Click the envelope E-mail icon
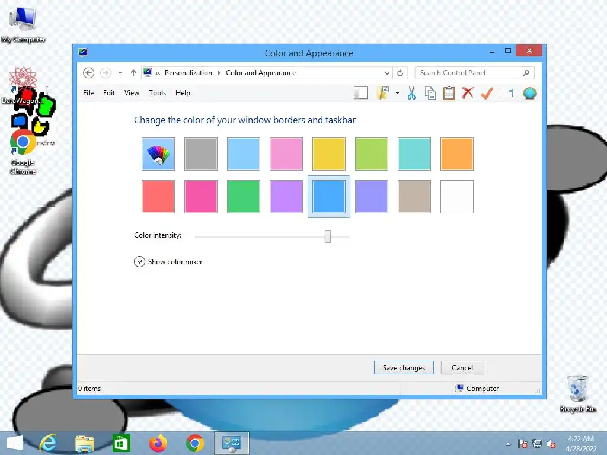 click(506, 93)
